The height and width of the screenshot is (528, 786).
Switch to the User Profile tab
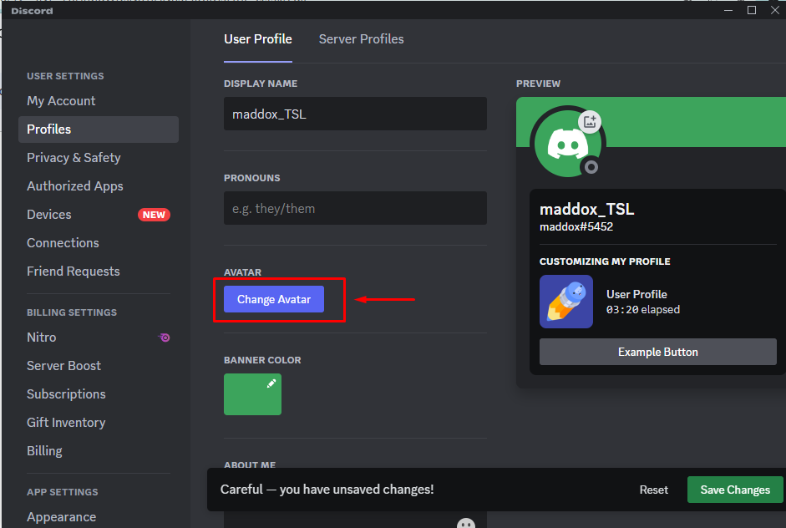coord(257,39)
